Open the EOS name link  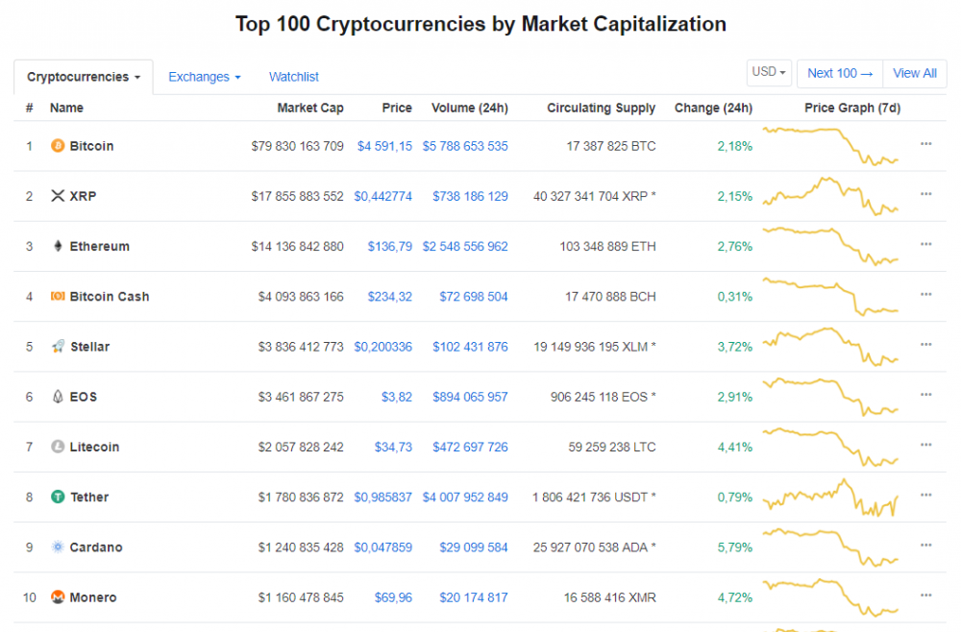(x=83, y=397)
